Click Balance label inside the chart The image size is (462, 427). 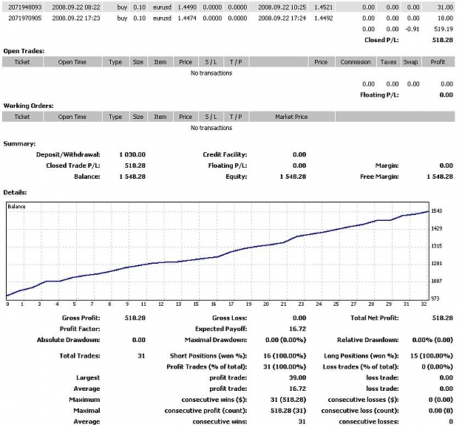click(x=16, y=206)
